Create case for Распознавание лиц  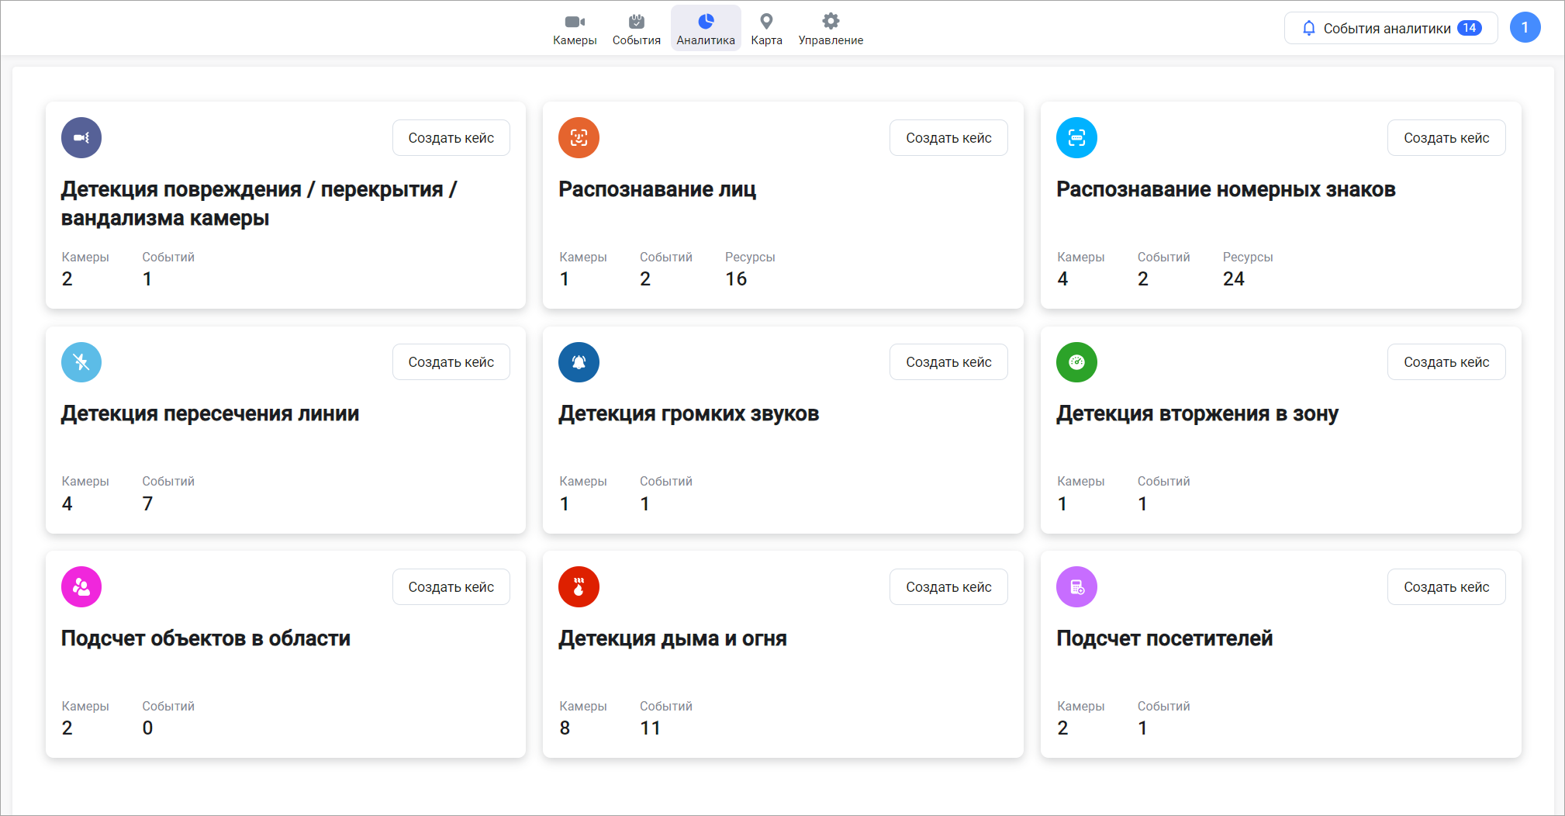948,138
